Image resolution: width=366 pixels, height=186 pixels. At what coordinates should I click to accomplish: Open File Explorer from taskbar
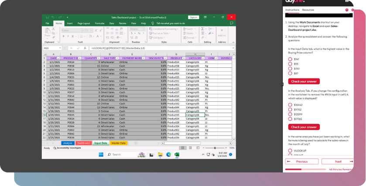coord(160,155)
